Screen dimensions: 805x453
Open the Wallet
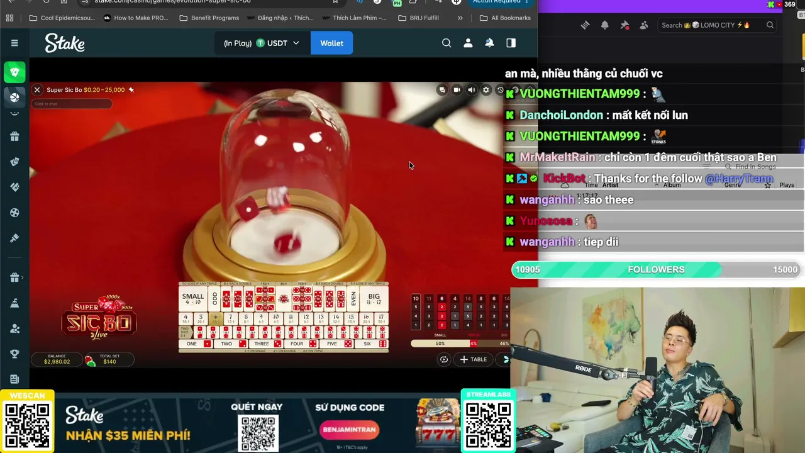[331, 43]
